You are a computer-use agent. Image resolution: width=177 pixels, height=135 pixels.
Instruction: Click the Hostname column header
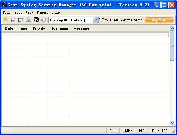[59, 28]
